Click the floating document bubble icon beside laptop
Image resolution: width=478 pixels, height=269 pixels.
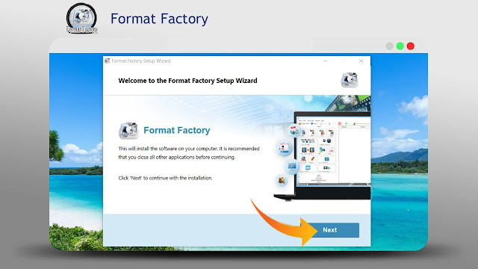click(x=284, y=149)
